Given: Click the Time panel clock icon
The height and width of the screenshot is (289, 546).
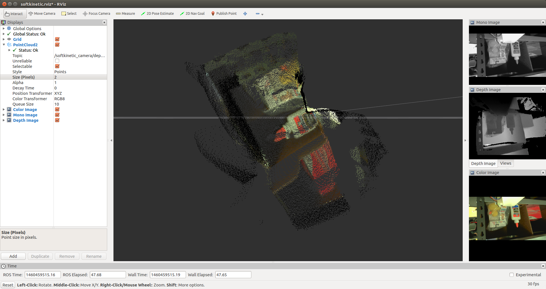Looking at the screenshot, I should [x=3, y=266].
